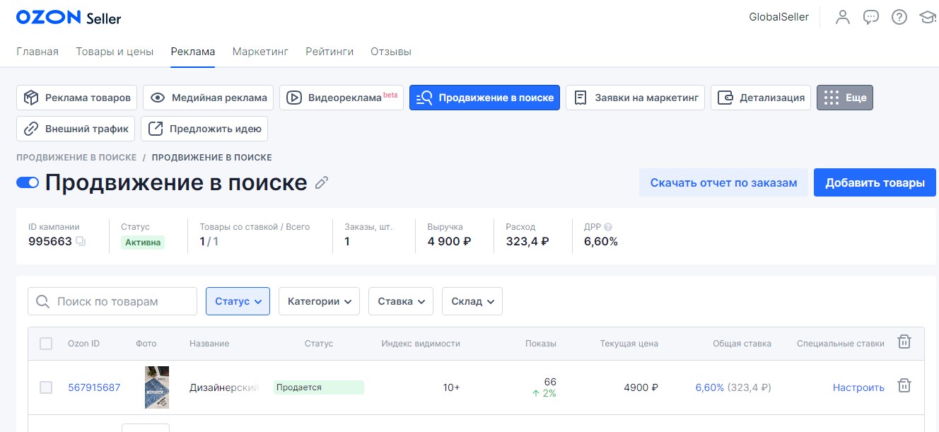
Task: Click Предложить идею button
Action: click(x=204, y=129)
